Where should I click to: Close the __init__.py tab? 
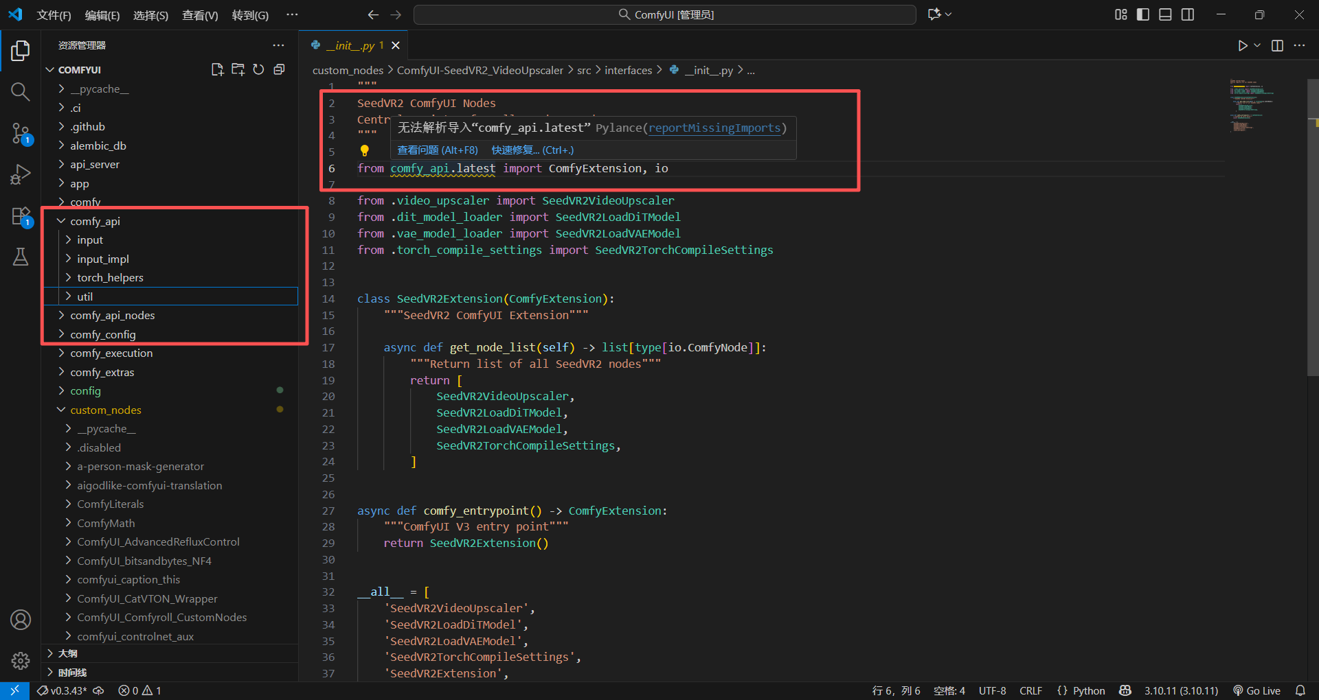tap(396, 45)
